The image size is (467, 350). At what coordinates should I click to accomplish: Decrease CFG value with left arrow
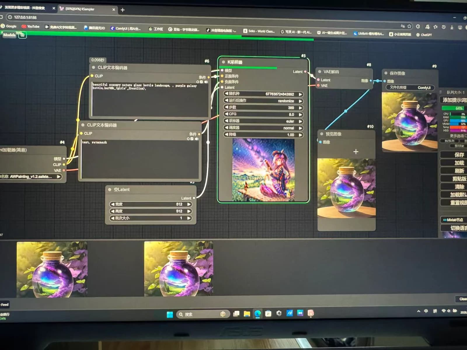[226, 114]
